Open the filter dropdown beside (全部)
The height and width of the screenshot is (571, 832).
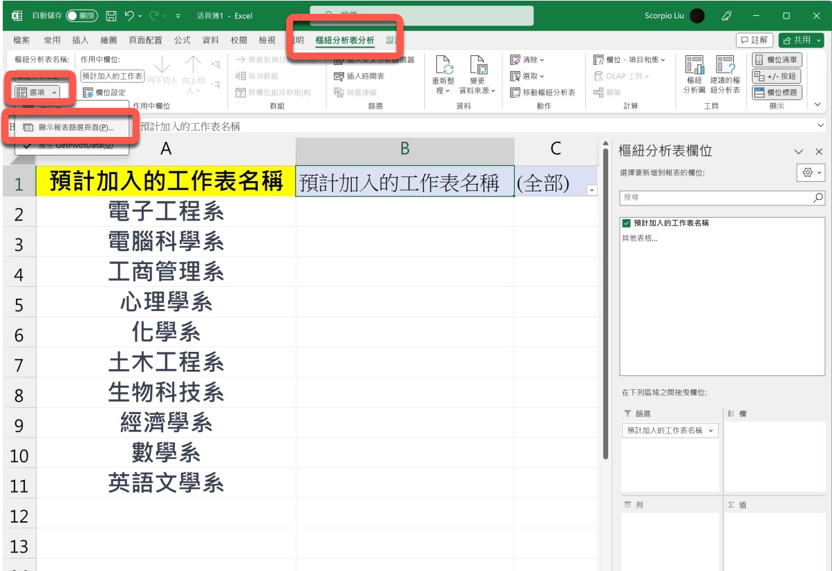pyautogui.click(x=592, y=190)
